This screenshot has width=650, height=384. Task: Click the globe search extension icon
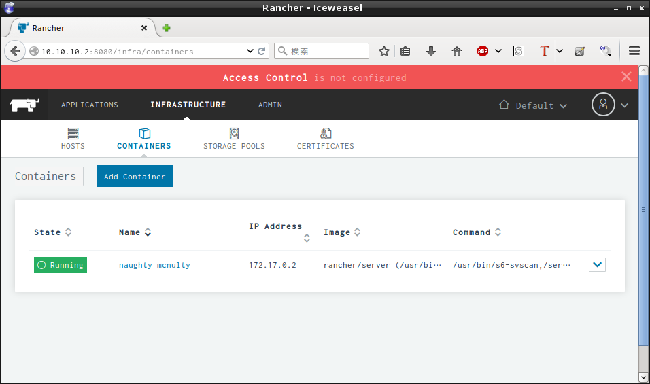[605, 51]
